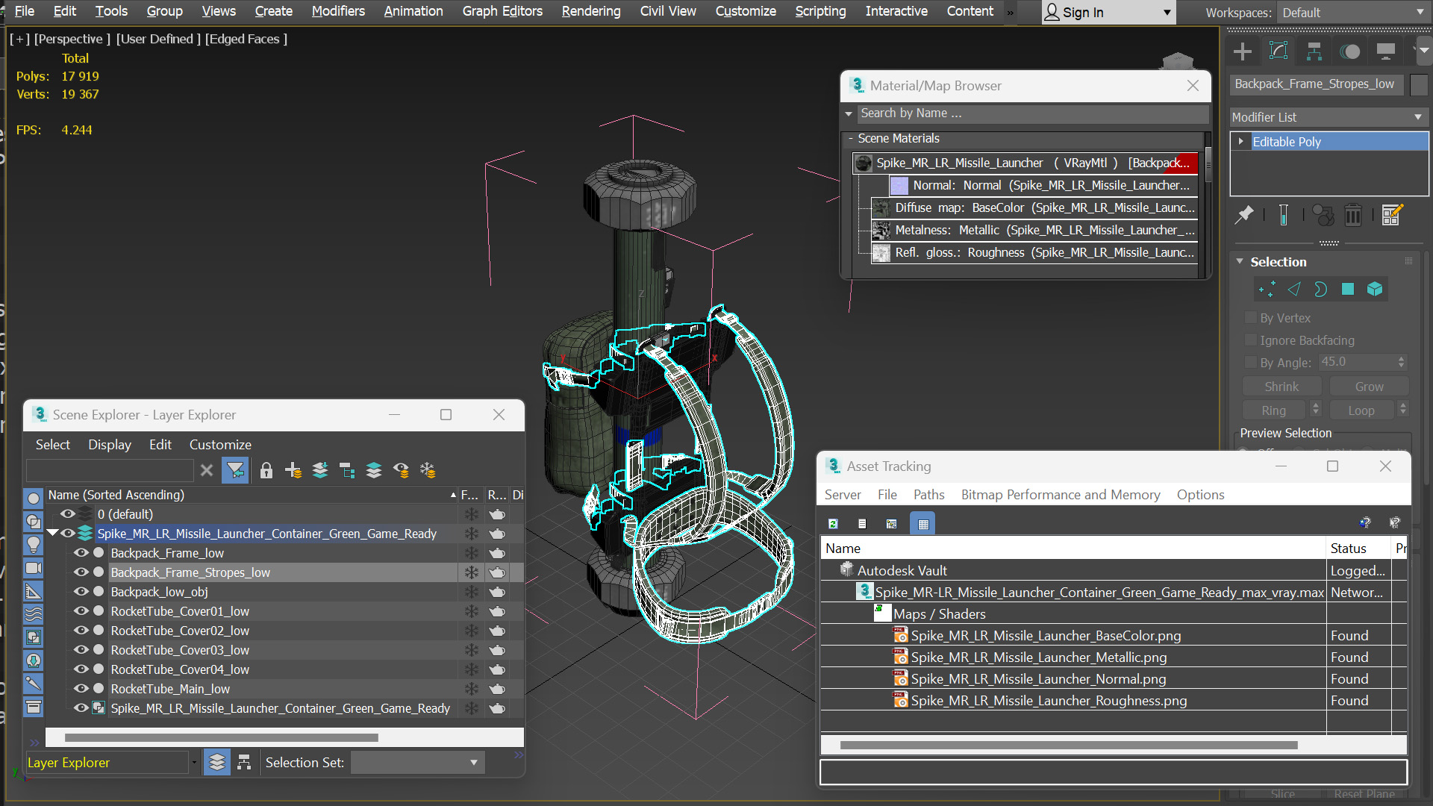Toggle Ignore Backfacing checkbox
Screen dimensions: 1433x806
coord(1251,340)
